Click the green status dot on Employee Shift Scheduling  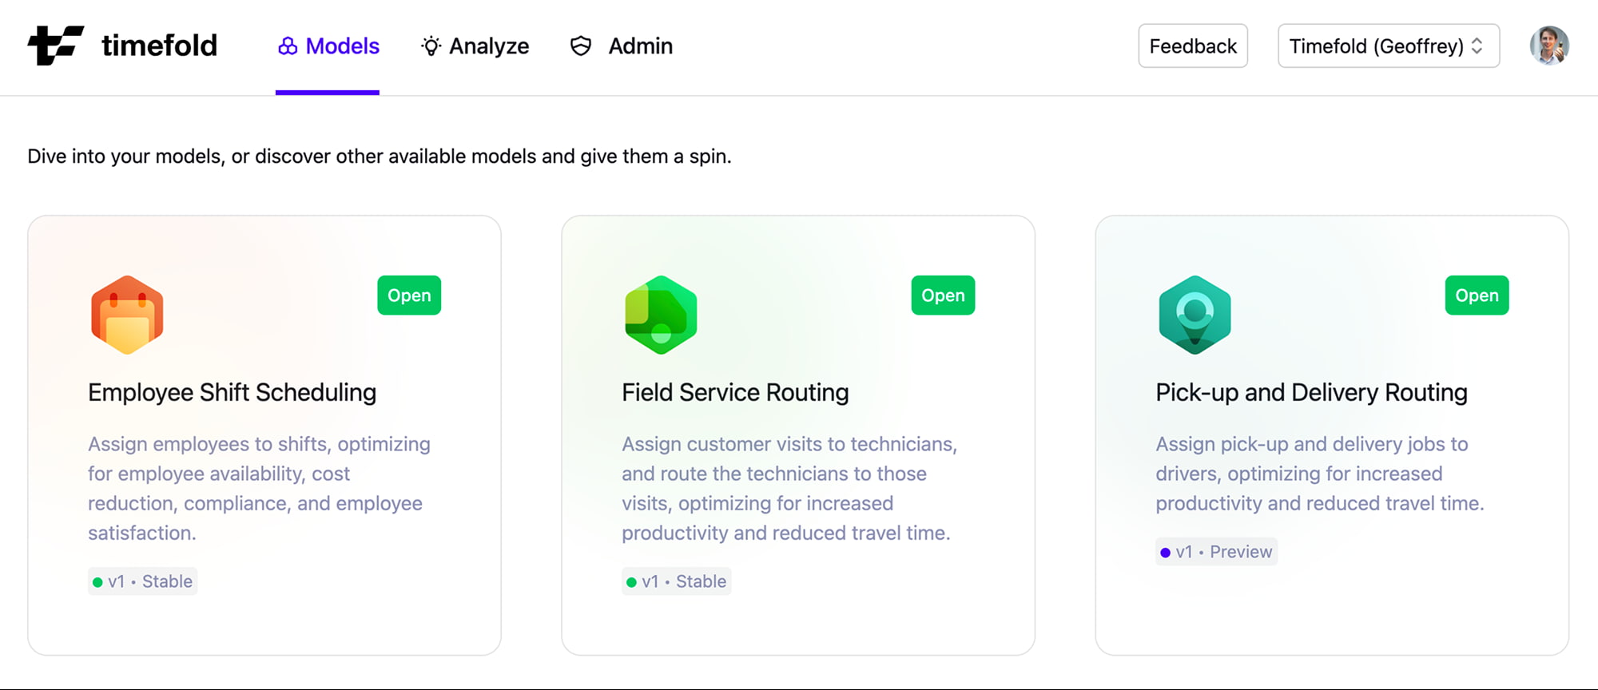[x=97, y=581]
